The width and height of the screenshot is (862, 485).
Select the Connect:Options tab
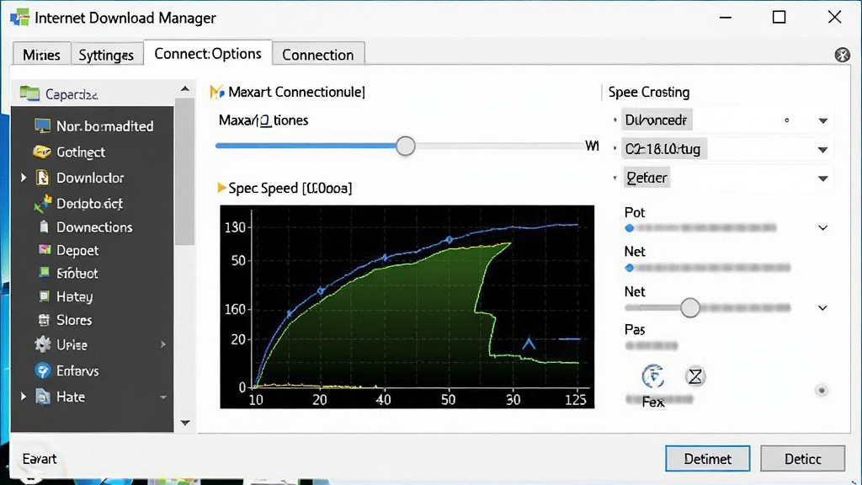coord(208,53)
